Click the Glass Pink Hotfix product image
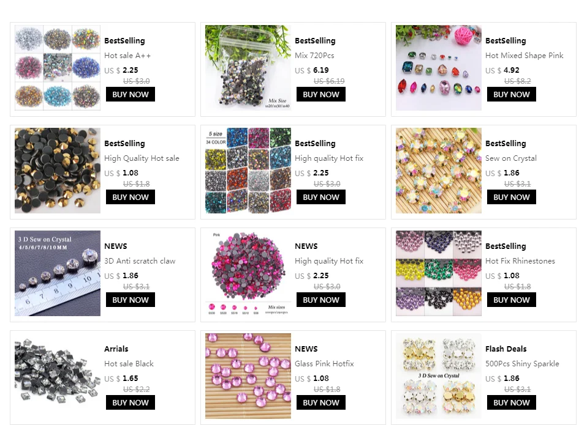Image resolution: width=587 pixels, height=425 pixels. pyautogui.click(x=248, y=375)
